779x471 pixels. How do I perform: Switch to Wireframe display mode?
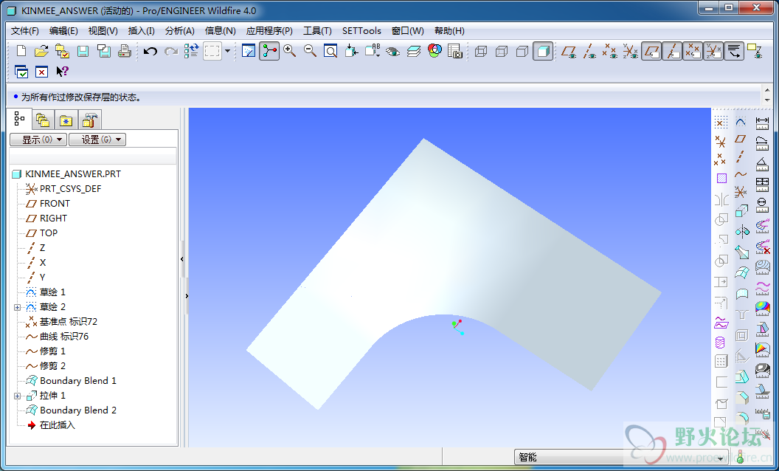[480, 51]
